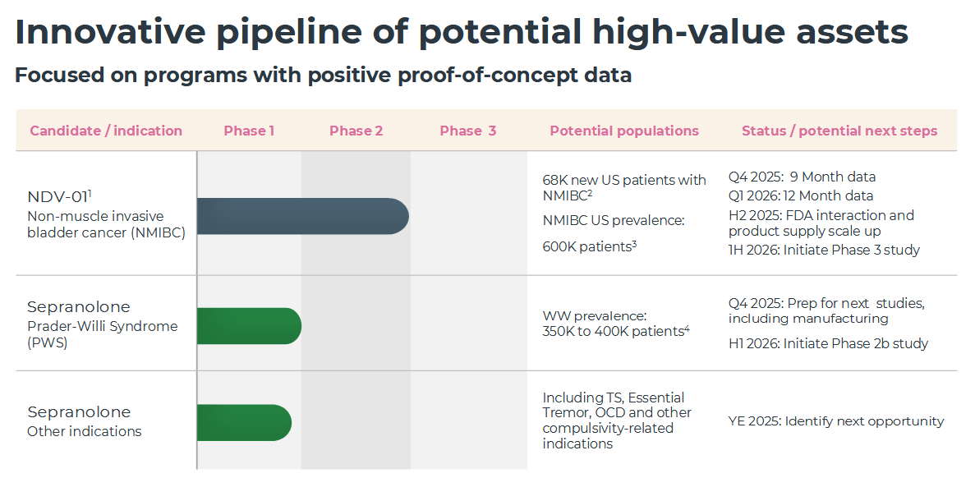Click the Innovative pipeline slide title
The width and height of the screenshot is (975, 478).
(462, 32)
